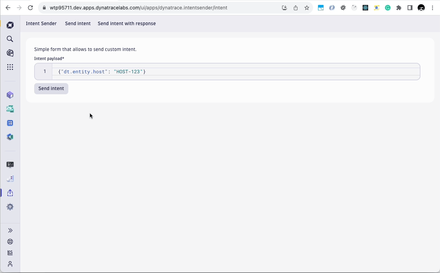Bookmark this tab with the star
Image resolution: width=440 pixels, height=273 pixels.
307,8
